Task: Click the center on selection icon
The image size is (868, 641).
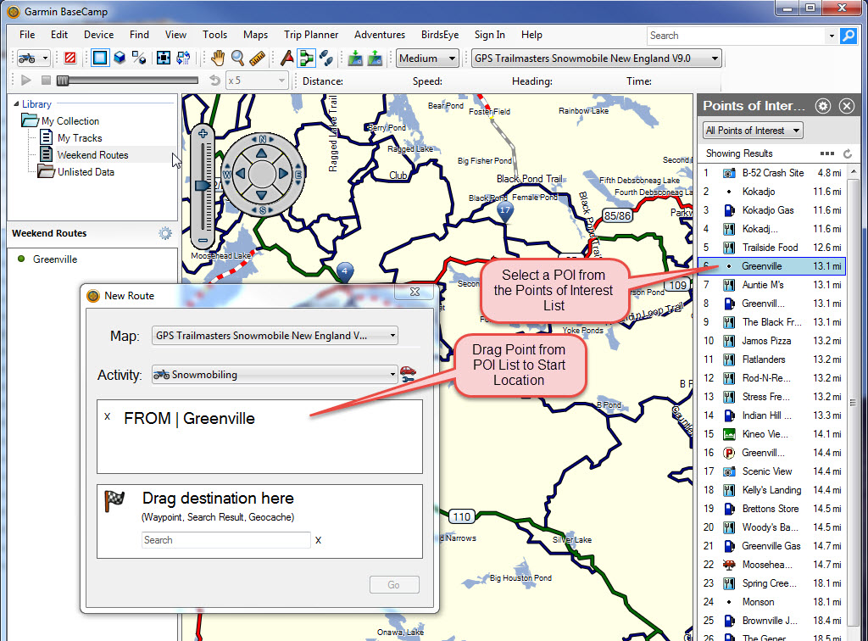Action: click(x=164, y=59)
